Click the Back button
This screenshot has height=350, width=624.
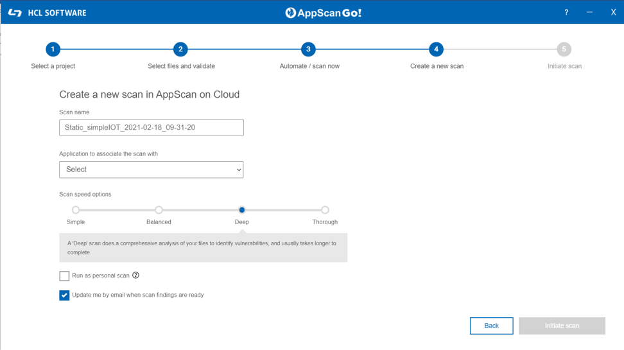pos(491,326)
